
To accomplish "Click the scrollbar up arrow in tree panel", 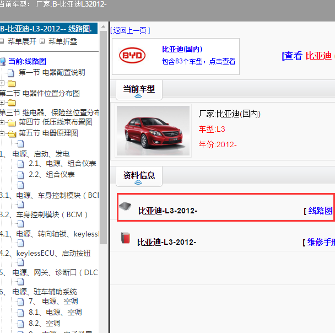I will tap(103, 26).
